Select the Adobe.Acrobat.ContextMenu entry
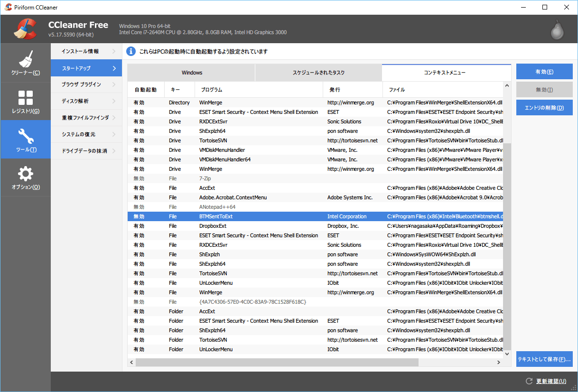Viewport: 578px width, 392px height. [x=315, y=197]
